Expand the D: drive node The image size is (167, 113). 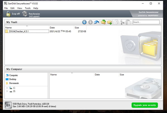pyautogui.click(x=7, y=91)
